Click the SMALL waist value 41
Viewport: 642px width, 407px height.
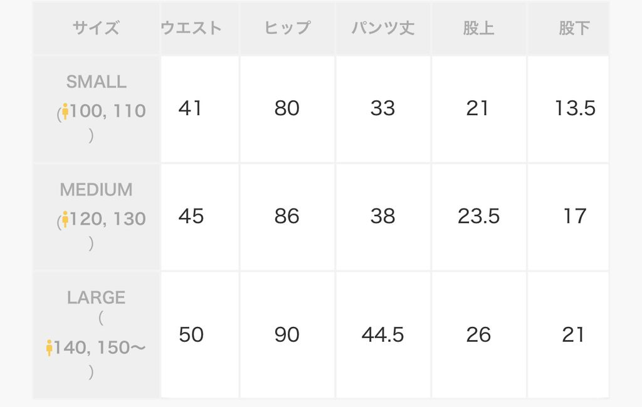tap(191, 108)
